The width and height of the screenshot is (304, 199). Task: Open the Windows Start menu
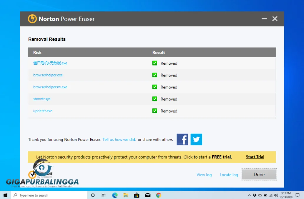tap(5, 195)
